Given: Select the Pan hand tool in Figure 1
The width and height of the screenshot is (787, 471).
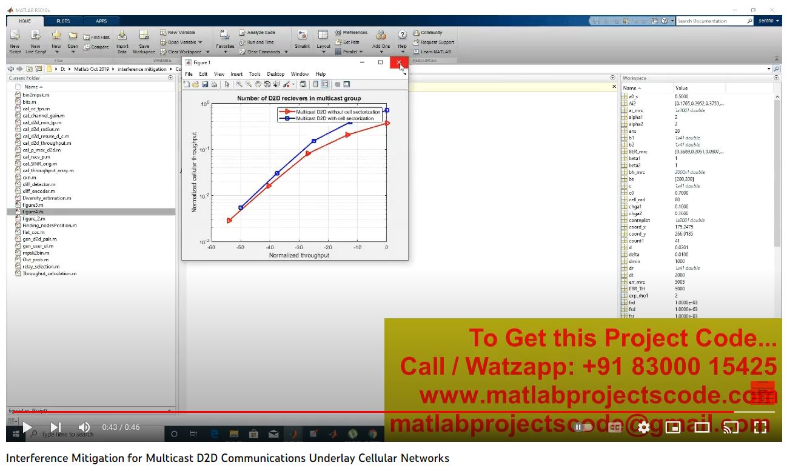Looking at the screenshot, I should pos(258,84).
